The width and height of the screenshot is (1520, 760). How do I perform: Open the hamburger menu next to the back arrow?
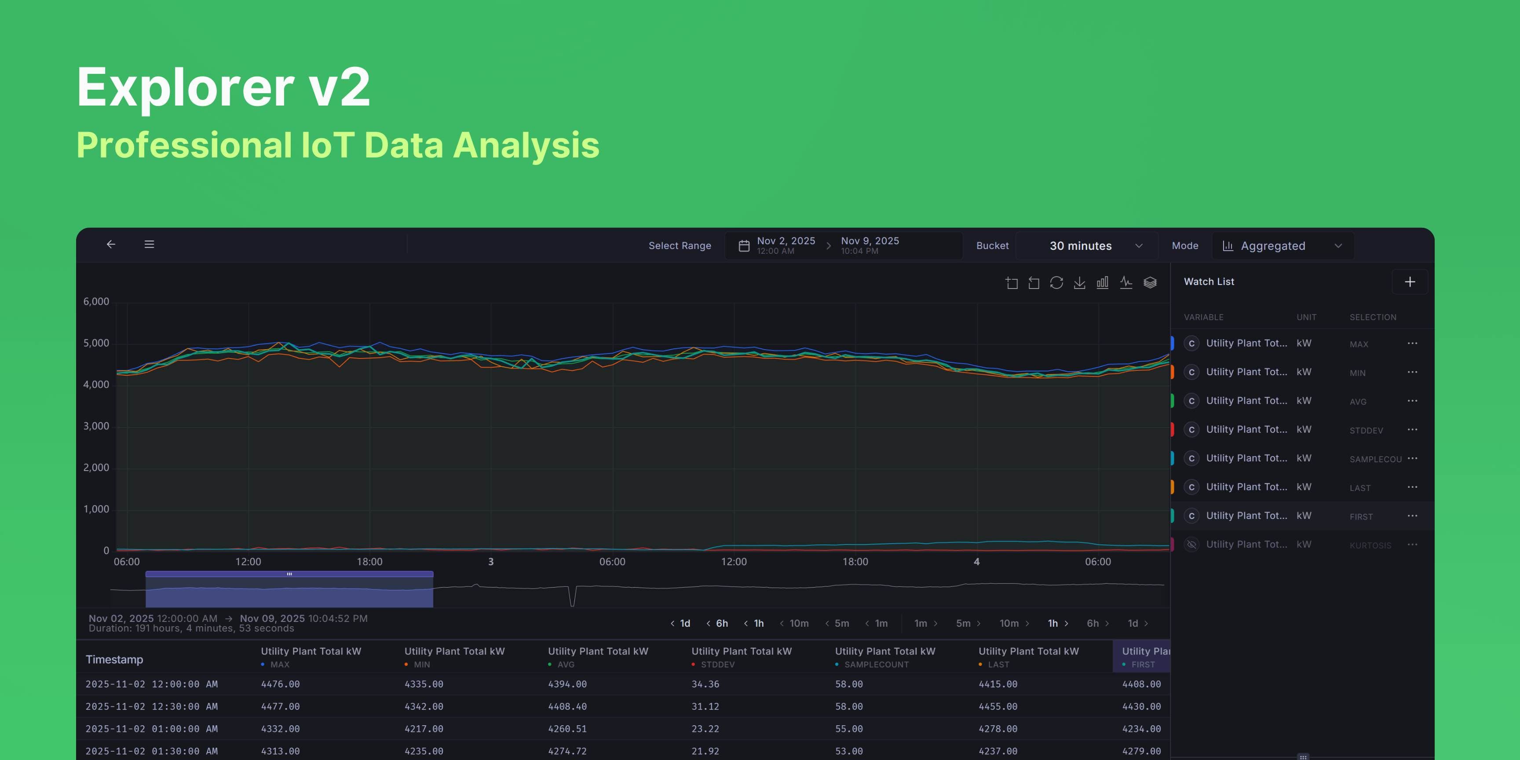click(149, 244)
